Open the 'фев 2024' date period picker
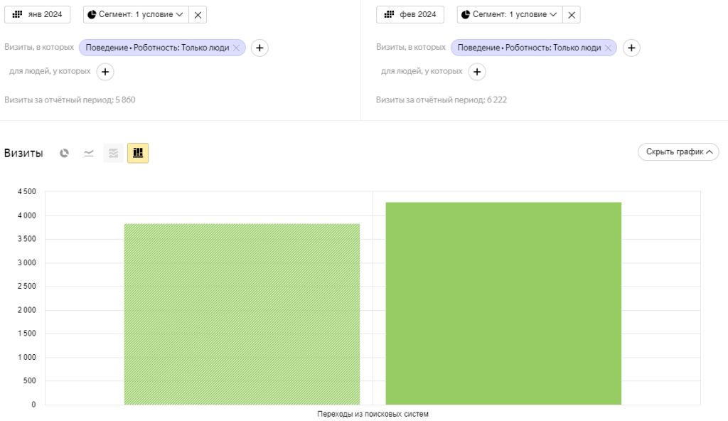Image resolution: width=728 pixels, height=421 pixels. 414,14
